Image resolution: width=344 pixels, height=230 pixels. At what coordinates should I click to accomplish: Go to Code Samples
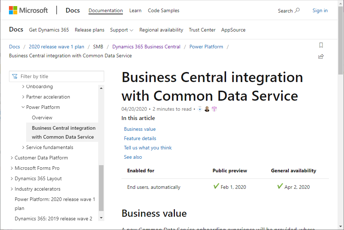163,10
